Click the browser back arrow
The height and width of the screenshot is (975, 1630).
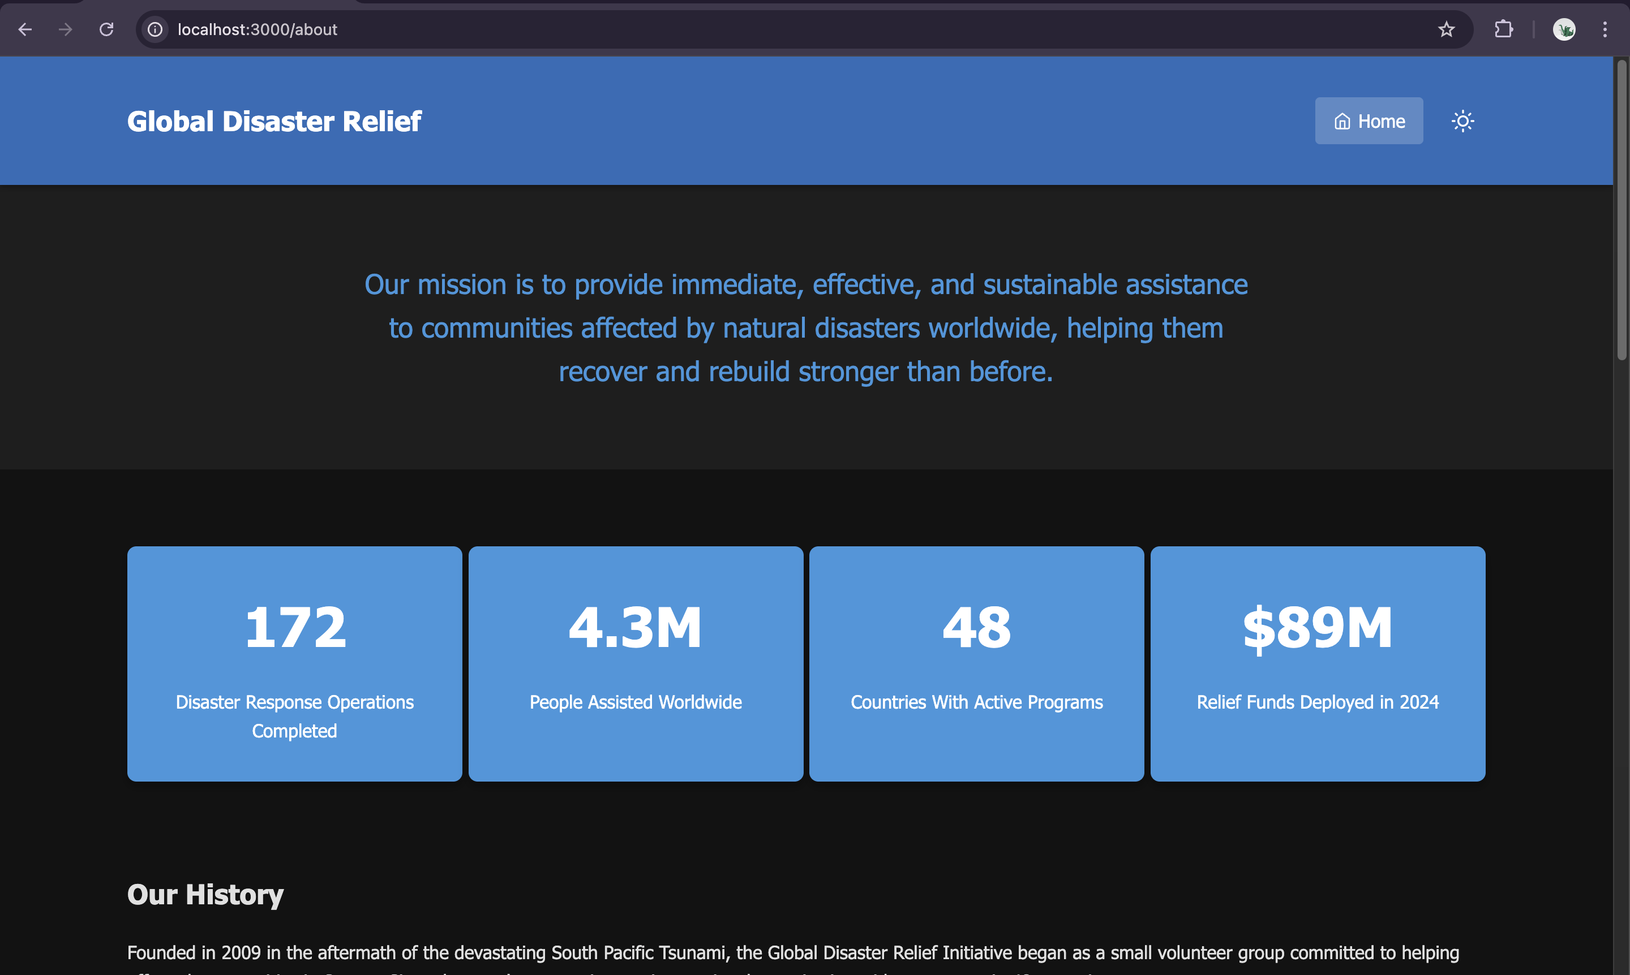[x=25, y=29]
